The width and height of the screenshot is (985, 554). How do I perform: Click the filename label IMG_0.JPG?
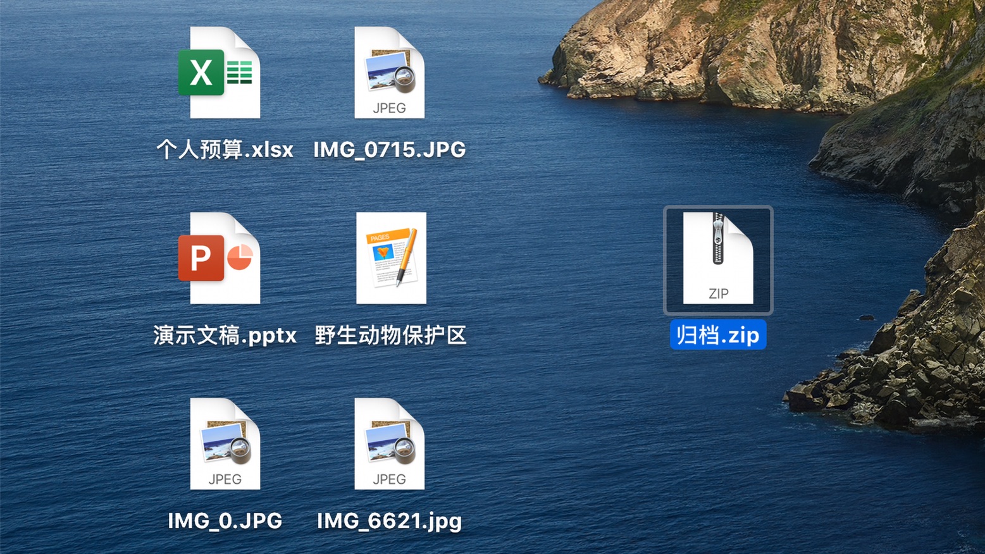[x=225, y=520]
